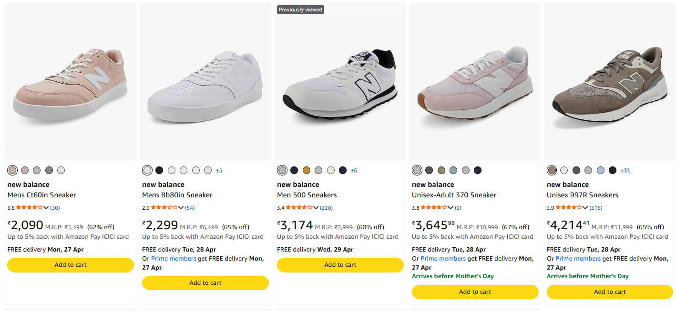676x311 pixels.
Task: Add Unisex-Adult 370 Sneaker to cart
Action: 475,292
